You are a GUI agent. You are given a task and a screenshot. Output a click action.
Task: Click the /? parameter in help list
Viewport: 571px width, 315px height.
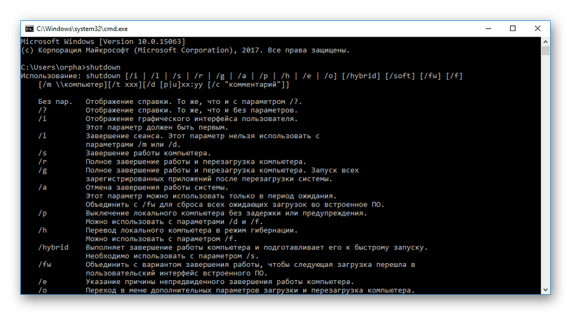[x=43, y=110]
